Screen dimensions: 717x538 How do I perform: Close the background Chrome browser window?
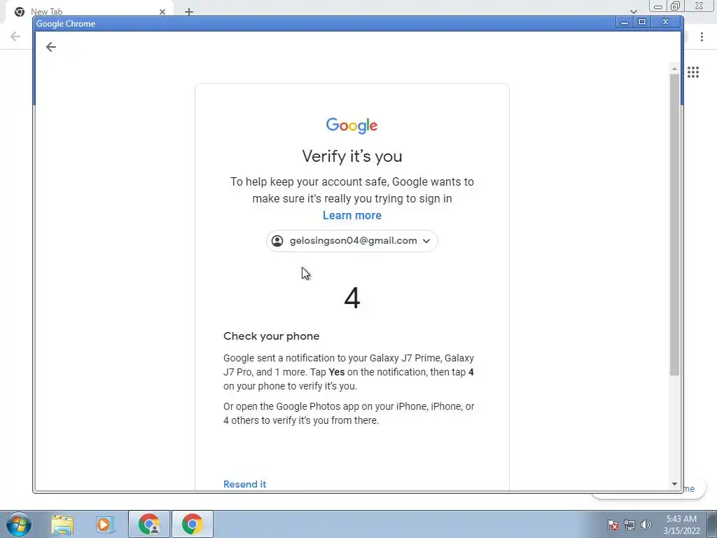click(699, 6)
